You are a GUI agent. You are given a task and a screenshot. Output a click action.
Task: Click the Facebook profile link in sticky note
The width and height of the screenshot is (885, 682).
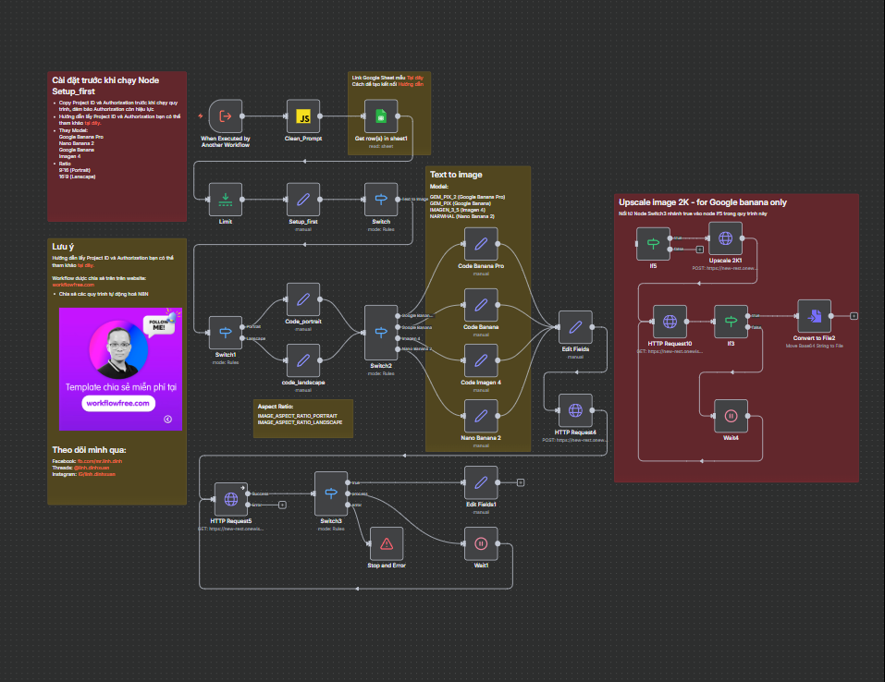click(100, 460)
